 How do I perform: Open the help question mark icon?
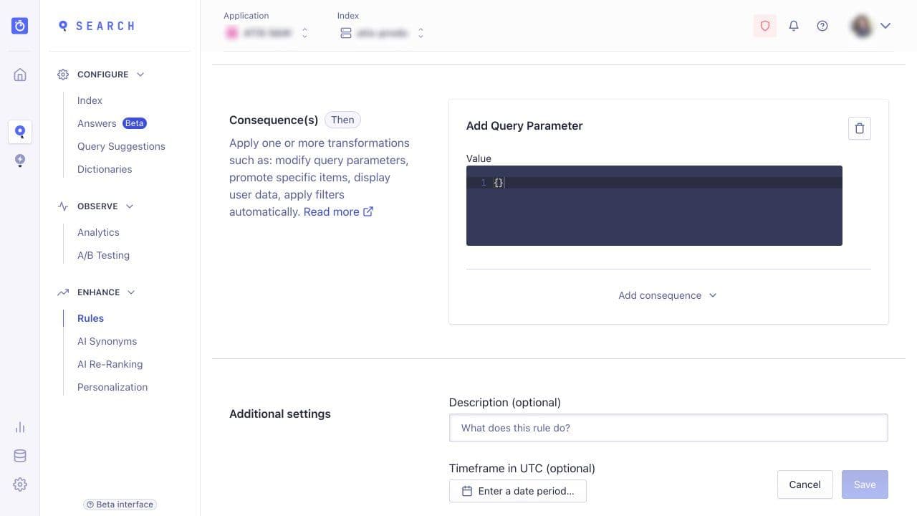coord(822,26)
